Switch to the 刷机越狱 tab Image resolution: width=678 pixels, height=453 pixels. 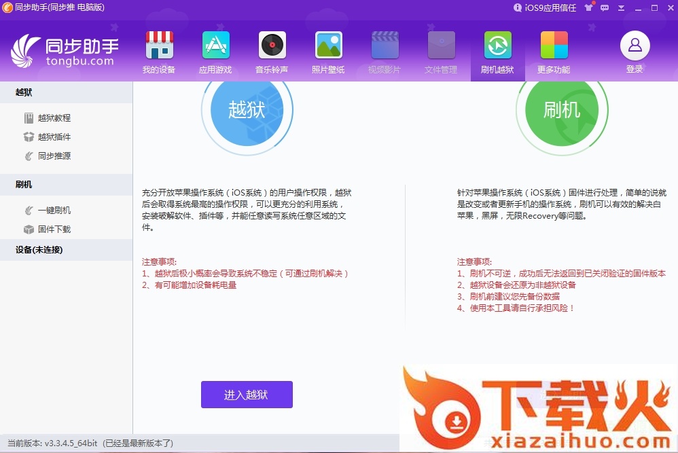[x=498, y=52]
